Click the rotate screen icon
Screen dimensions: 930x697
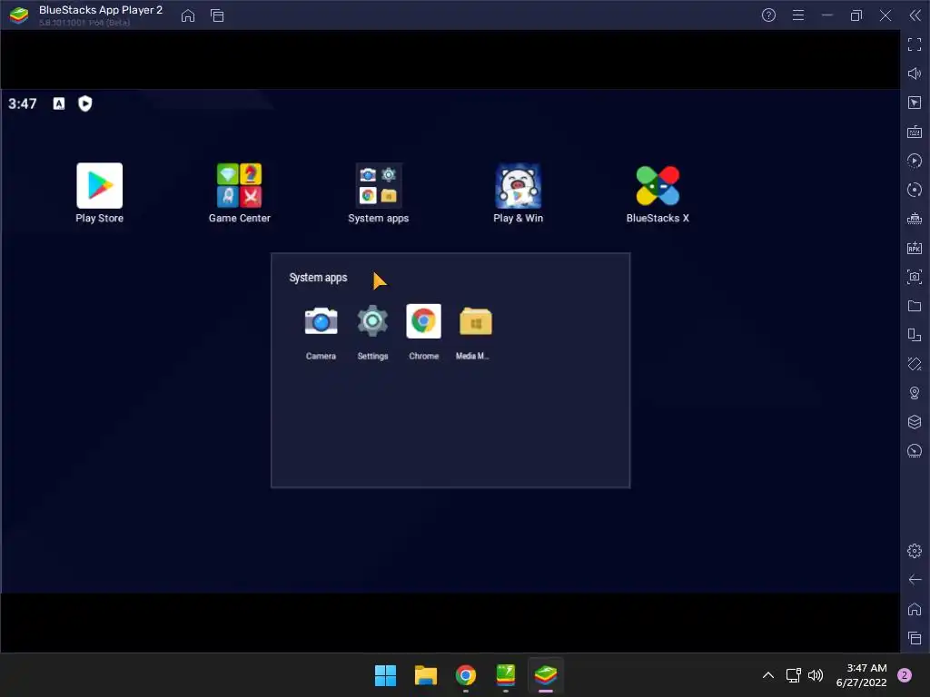[x=915, y=335]
